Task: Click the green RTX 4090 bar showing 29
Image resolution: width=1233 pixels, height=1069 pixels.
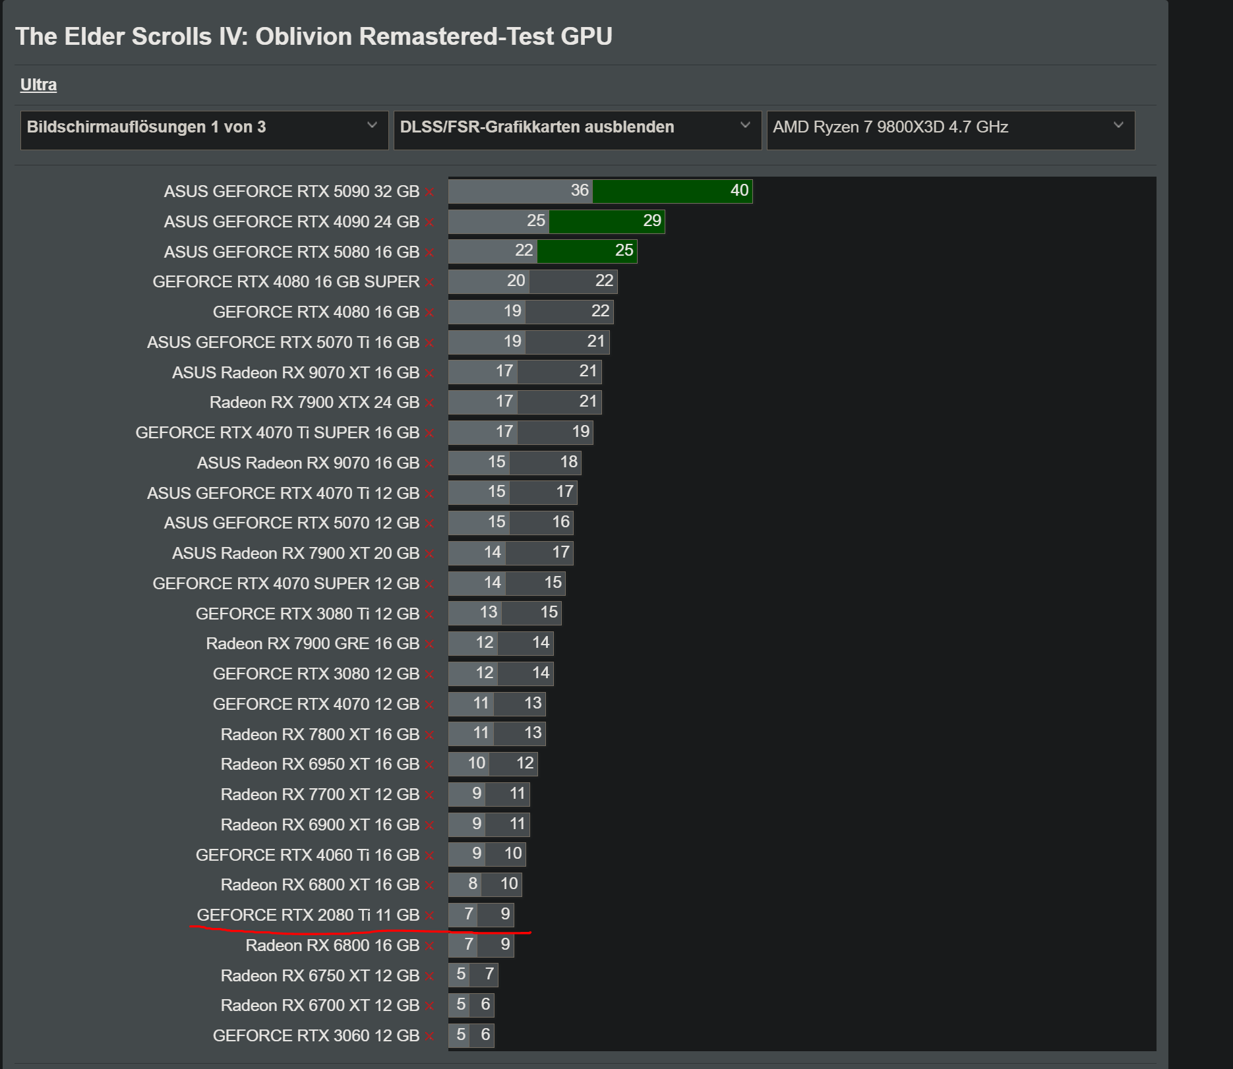Action: pyautogui.click(x=607, y=221)
